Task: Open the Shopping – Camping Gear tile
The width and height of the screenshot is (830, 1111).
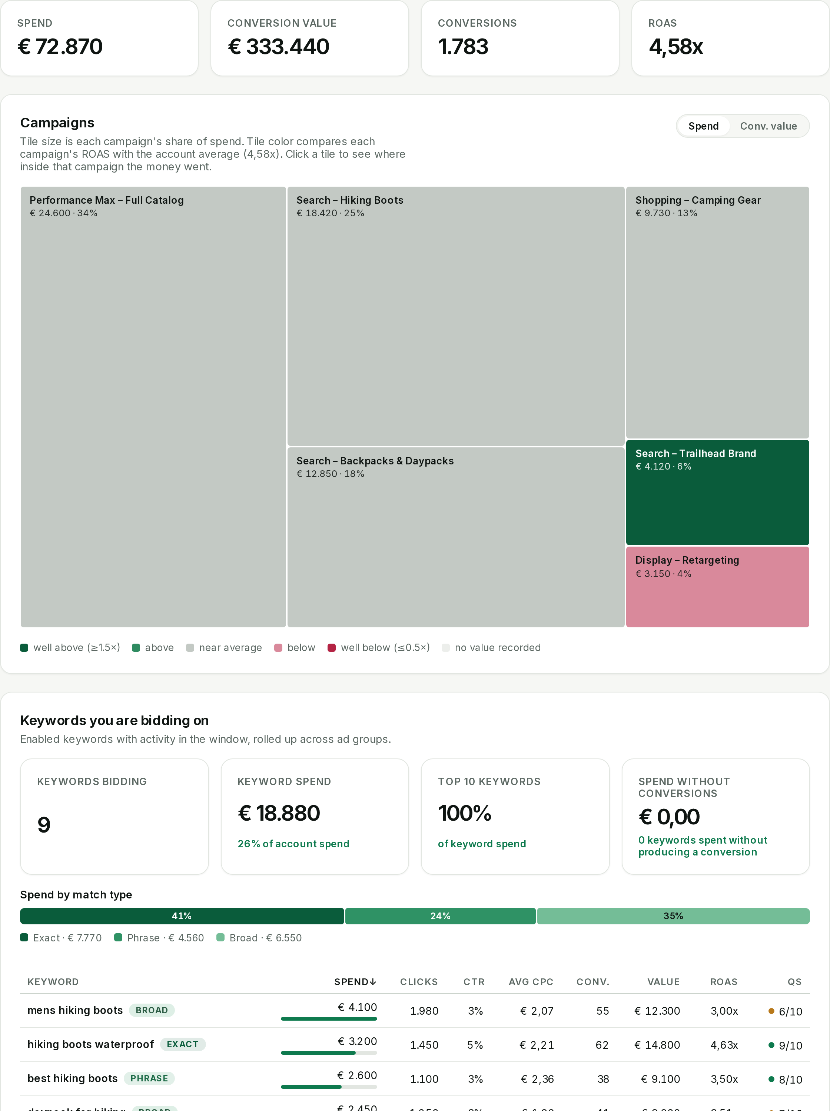Action: [x=717, y=312]
